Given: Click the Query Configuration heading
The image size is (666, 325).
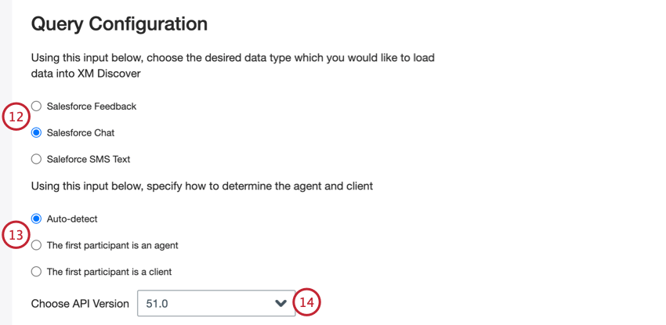Looking at the screenshot, I should coord(119,24).
